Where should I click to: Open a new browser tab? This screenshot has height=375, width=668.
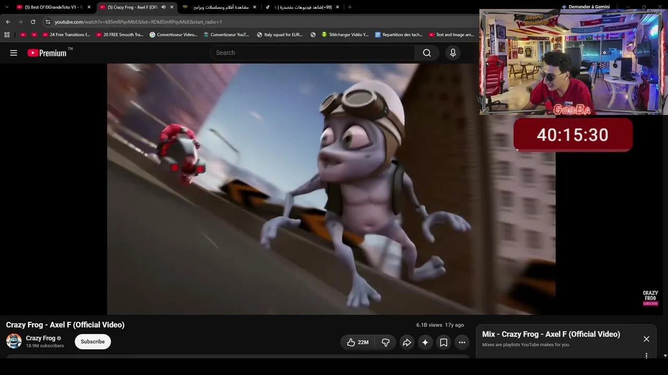(350, 7)
